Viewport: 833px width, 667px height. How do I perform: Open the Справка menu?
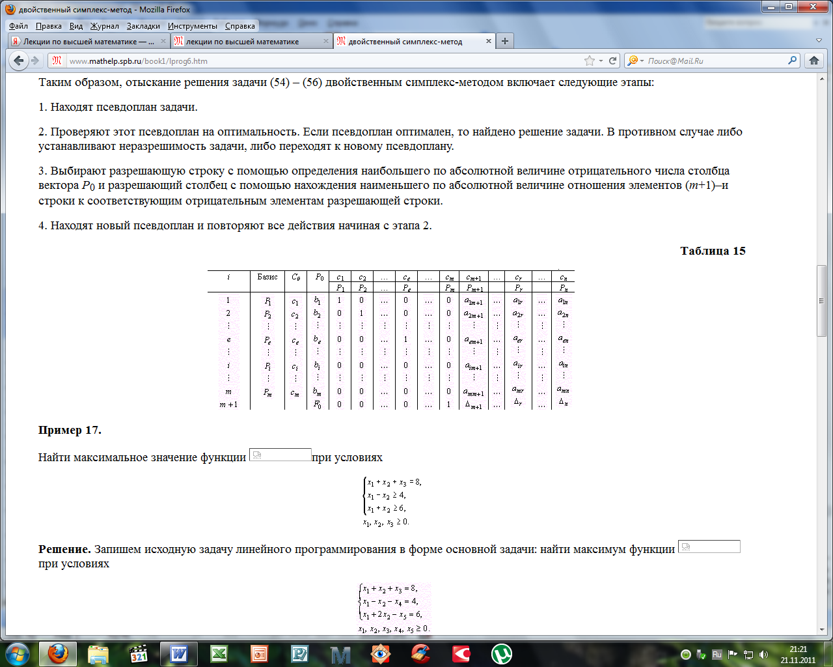[240, 26]
